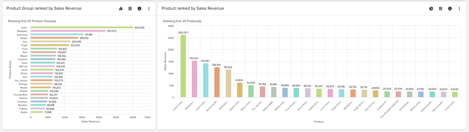Click the 36,257 value label

pyautogui.click(x=319, y=86)
